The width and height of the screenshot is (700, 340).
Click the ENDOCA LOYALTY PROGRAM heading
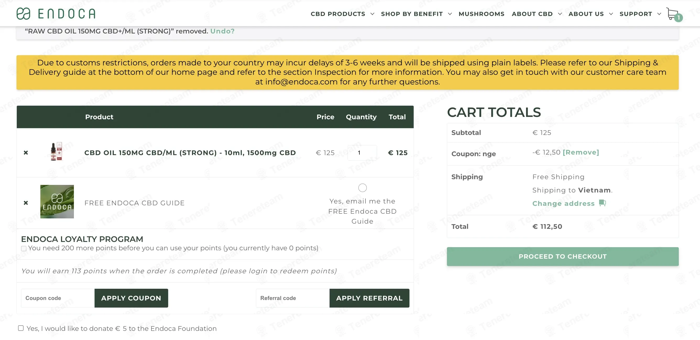[82, 239]
